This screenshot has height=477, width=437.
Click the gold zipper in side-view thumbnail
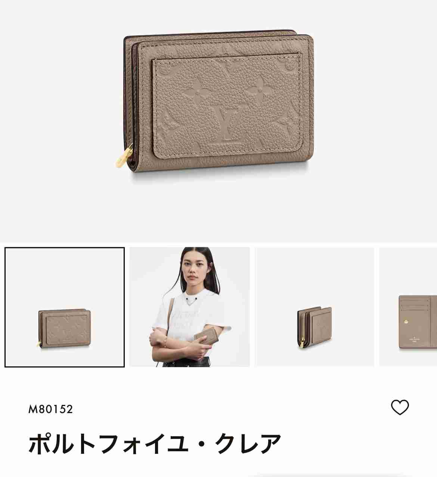click(302, 343)
